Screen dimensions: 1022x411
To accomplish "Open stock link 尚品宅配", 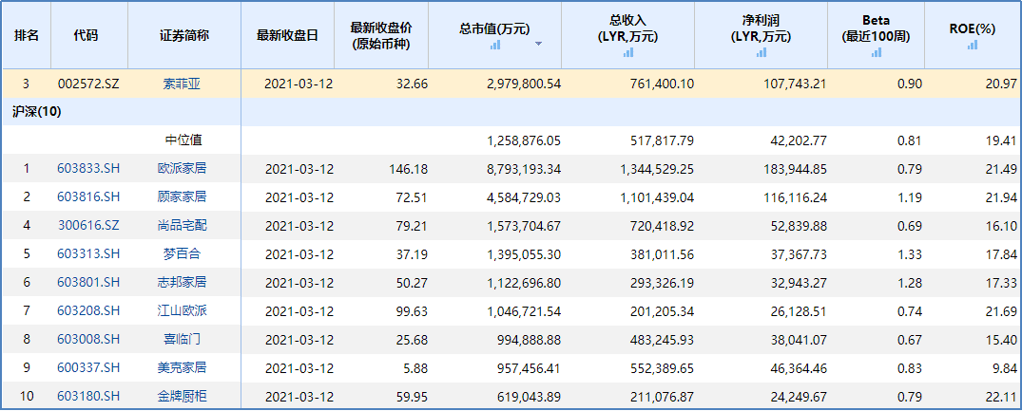I will click(182, 226).
